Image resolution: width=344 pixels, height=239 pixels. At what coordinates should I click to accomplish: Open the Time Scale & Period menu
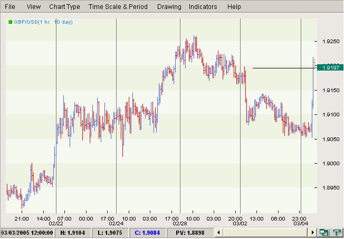pos(118,7)
